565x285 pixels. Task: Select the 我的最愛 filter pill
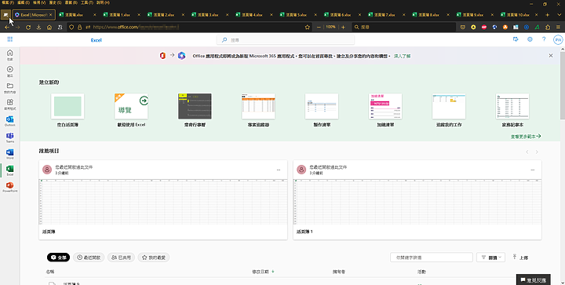(x=154, y=258)
